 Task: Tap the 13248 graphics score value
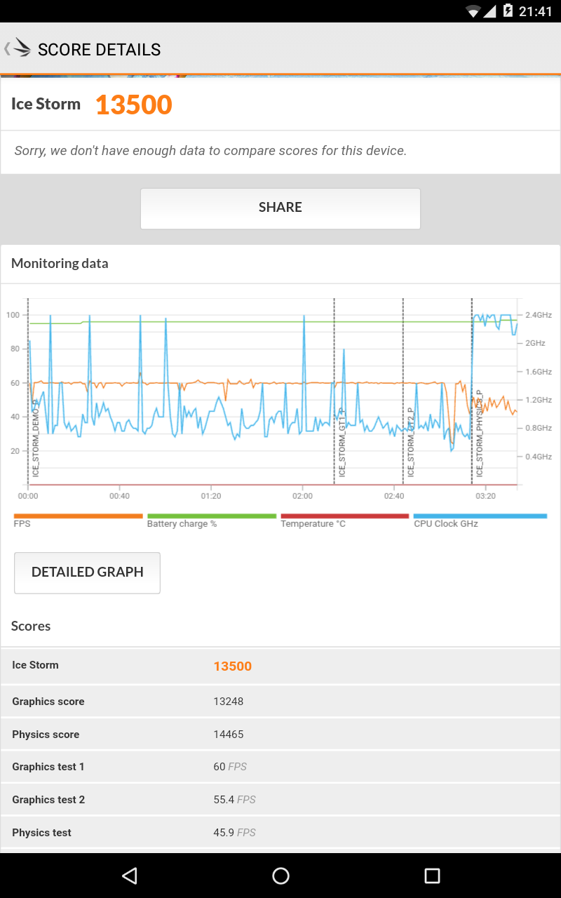229,702
